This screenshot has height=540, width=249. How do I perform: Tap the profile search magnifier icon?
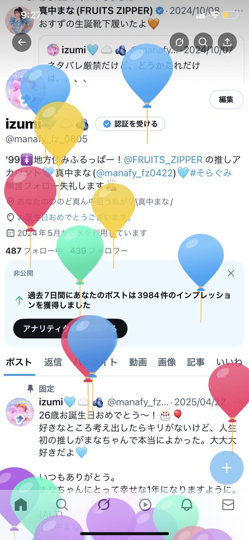[x=203, y=42]
